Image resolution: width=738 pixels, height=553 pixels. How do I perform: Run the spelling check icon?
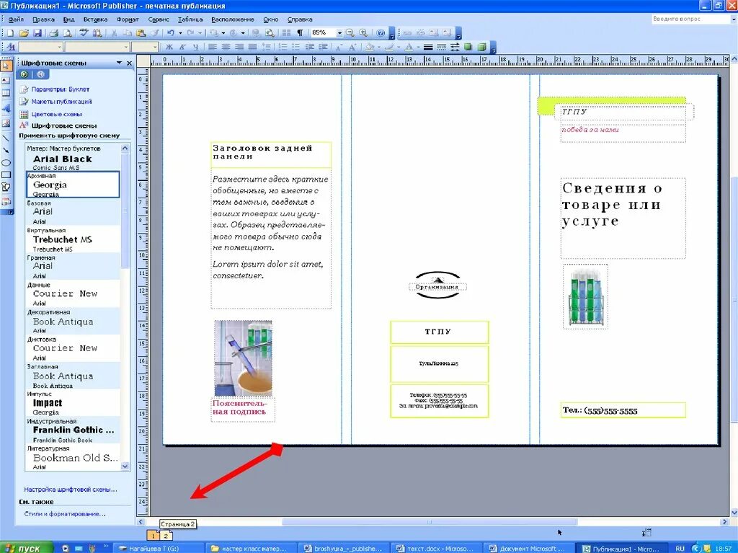(x=84, y=33)
